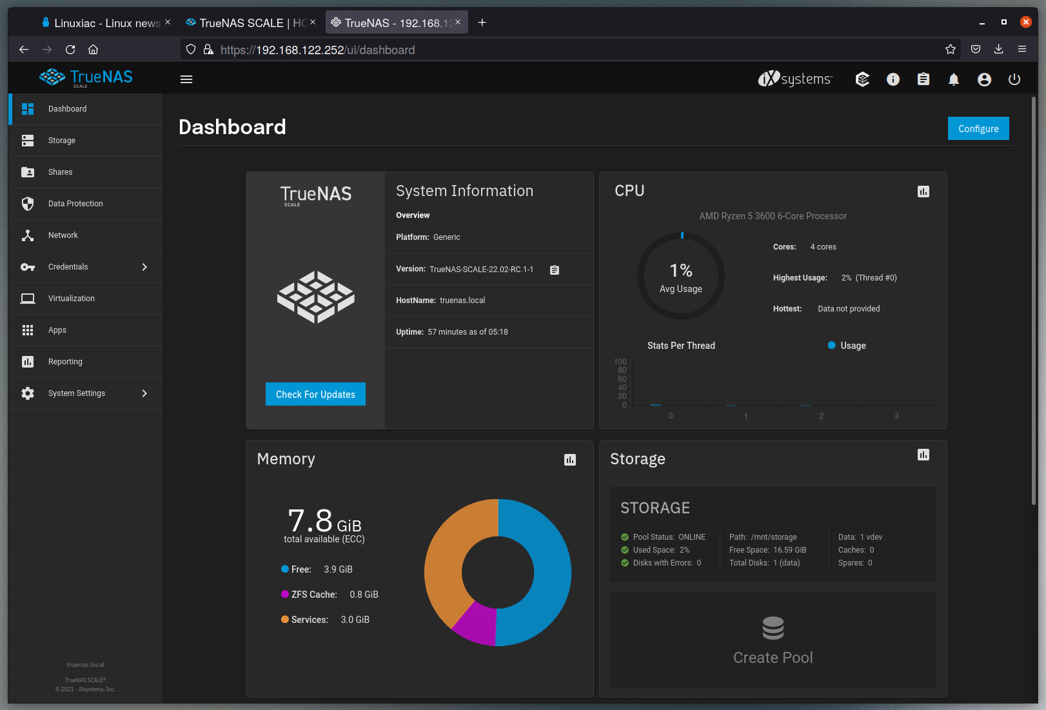Image resolution: width=1046 pixels, height=710 pixels.
Task: Open the Storage reports chart icon
Action: tap(923, 455)
